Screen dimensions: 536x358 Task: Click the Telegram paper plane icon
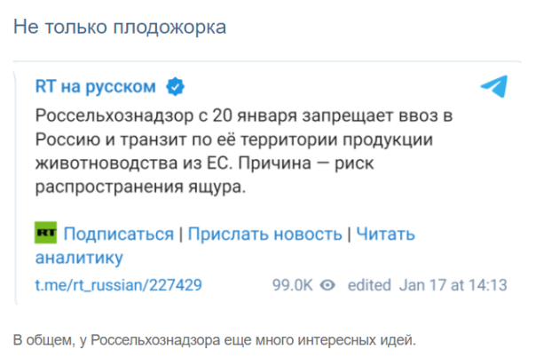(493, 87)
